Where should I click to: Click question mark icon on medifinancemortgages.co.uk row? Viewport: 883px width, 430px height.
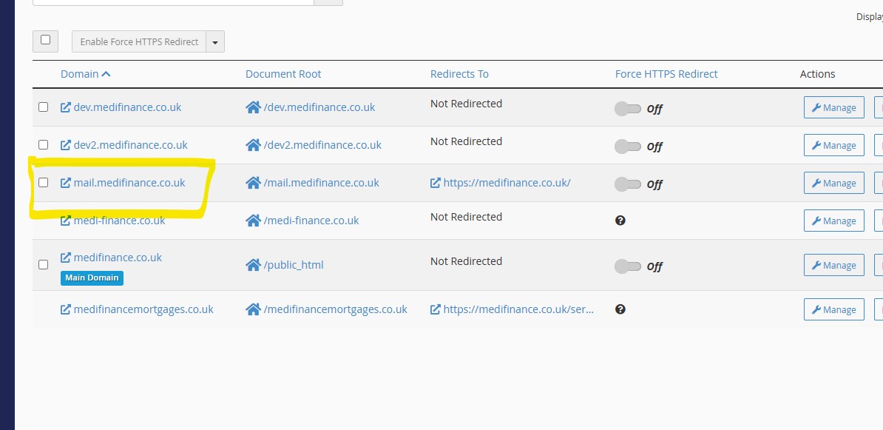pos(620,309)
